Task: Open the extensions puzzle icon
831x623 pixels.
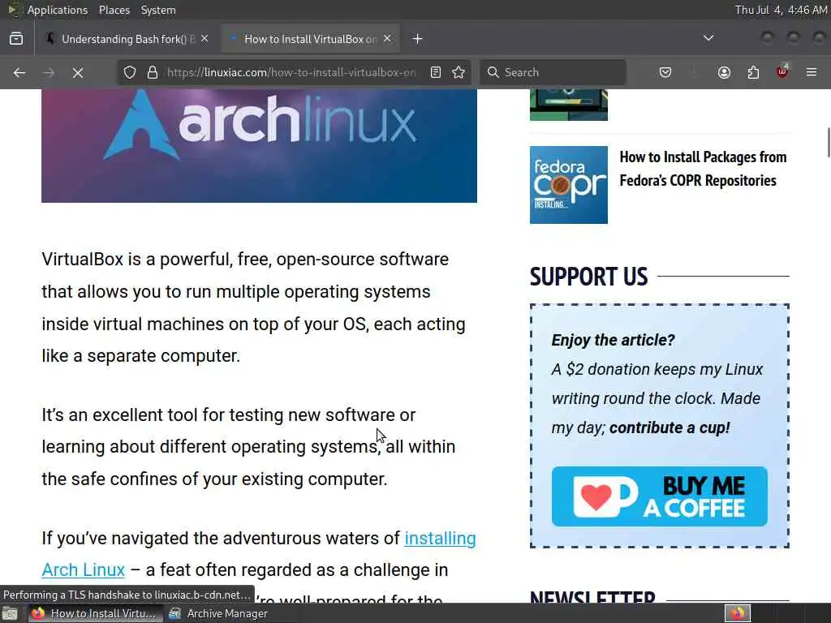Action: (x=753, y=72)
